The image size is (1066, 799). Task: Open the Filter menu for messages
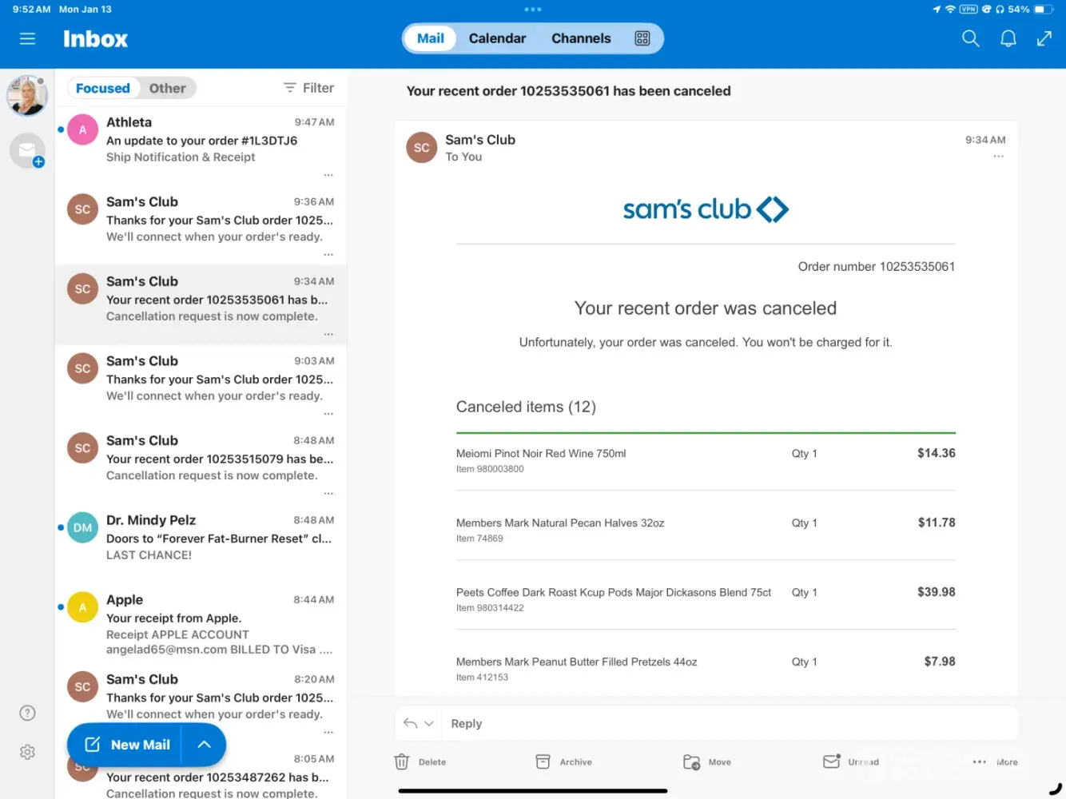pos(308,88)
